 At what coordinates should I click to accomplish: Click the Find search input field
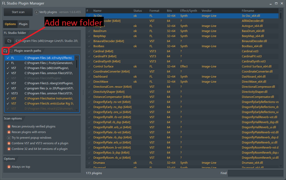255,173
